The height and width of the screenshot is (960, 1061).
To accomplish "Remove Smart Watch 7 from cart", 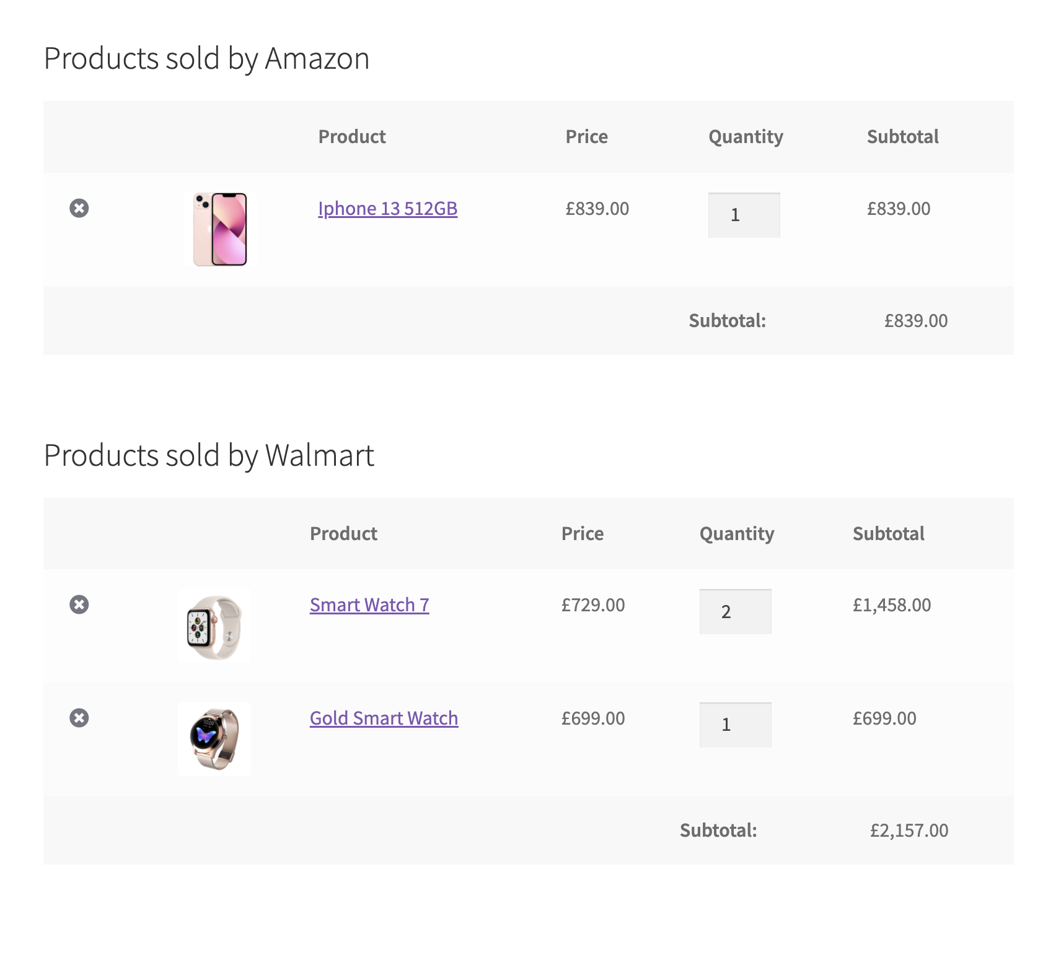I will pos(79,604).
